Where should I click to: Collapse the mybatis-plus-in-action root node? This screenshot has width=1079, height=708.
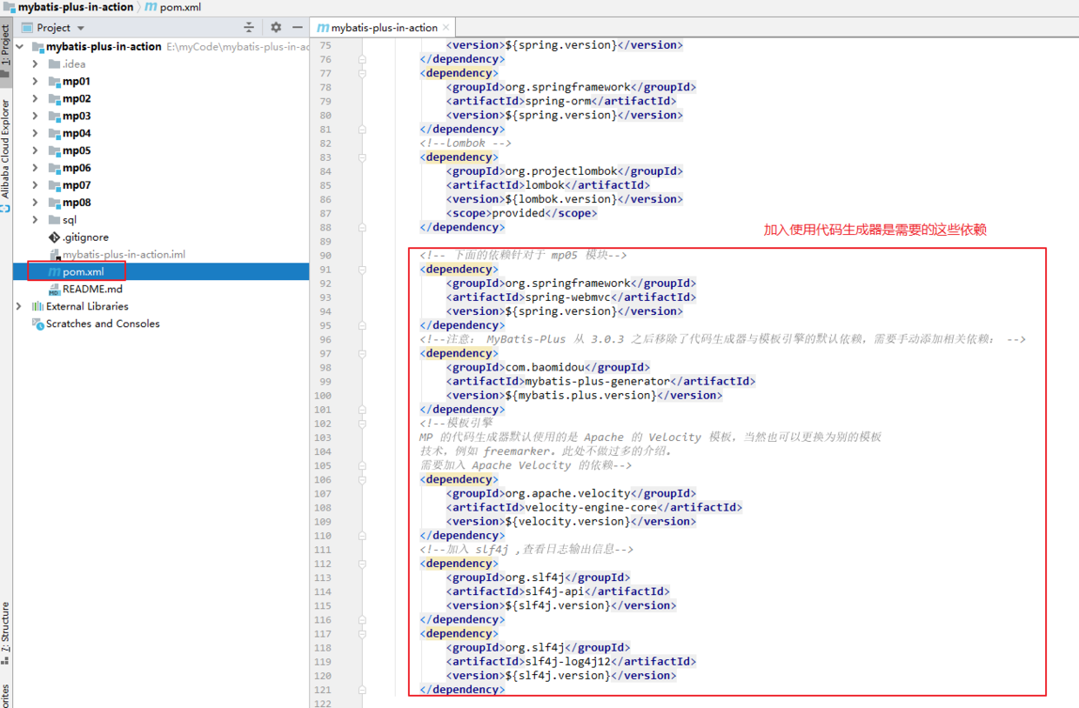tap(19, 46)
